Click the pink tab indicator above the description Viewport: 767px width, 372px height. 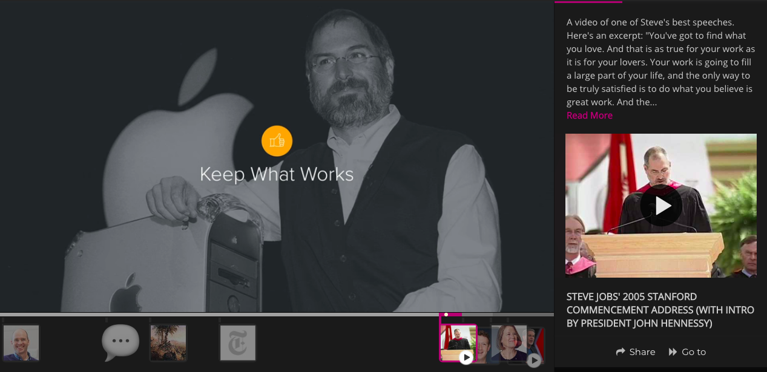point(588,2)
